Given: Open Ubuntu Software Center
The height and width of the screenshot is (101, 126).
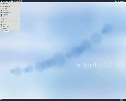Looking at the screenshot, I should [10, 22].
